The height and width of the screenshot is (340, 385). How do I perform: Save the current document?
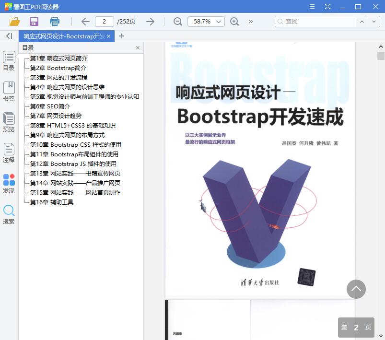click(33, 22)
